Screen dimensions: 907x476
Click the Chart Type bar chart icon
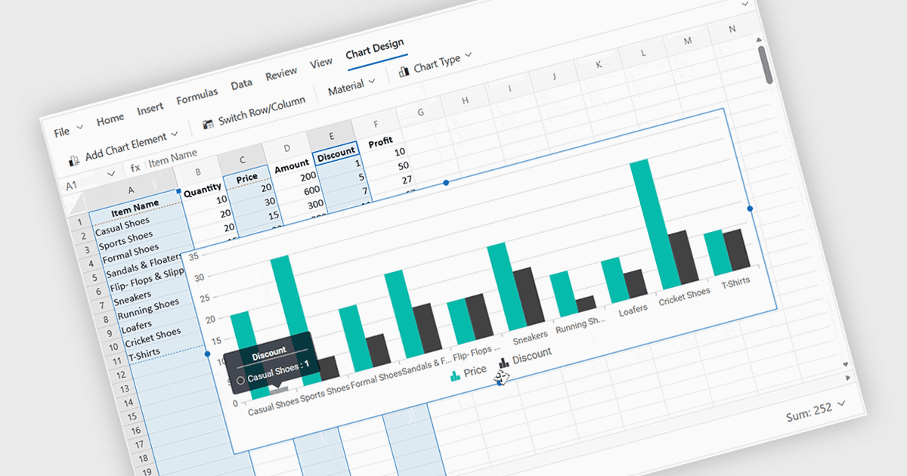[404, 72]
